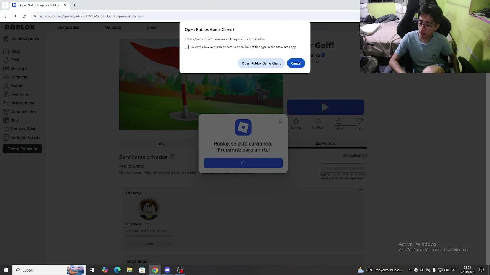Viewport: 490px width, 275px height.
Task: Click the browser forward arrow
Action: (x=15, y=16)
